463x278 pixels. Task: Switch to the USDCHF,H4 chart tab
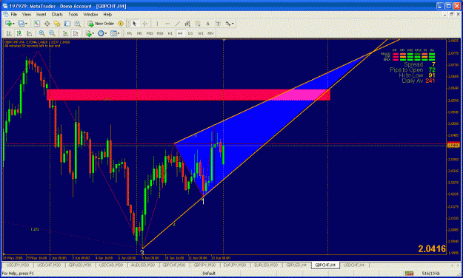[354, 265]
